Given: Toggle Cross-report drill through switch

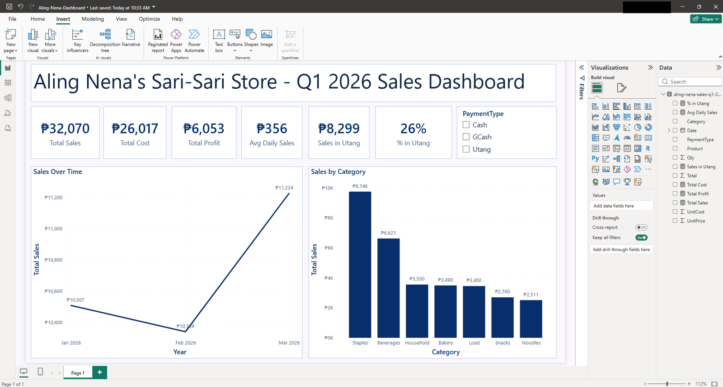Looking at the screenshot, I should pos(641,228).
